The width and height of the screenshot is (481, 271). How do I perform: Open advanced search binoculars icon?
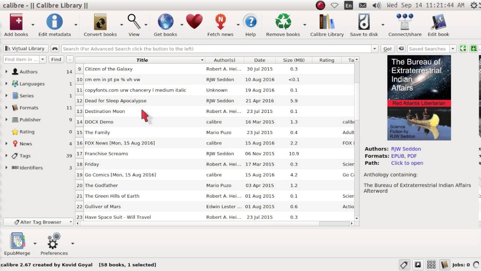[x=55, y=49]
